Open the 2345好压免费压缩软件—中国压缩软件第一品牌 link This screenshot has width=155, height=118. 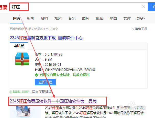point(53,101)
